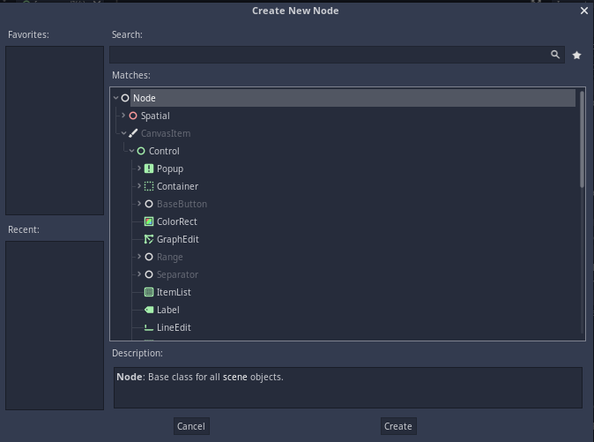Screen dimensions: 594x442
Task: Select the ItemList entry
Action: [x=174, y=292]
